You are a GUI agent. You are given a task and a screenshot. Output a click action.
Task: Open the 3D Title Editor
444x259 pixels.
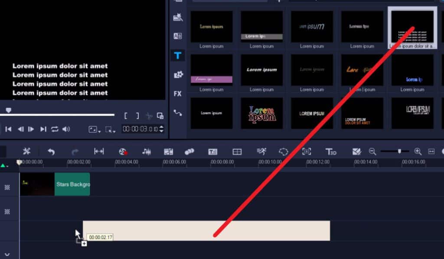coord(331,152)
